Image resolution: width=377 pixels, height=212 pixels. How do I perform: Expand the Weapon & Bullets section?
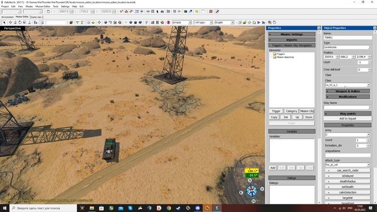(348, 91)
